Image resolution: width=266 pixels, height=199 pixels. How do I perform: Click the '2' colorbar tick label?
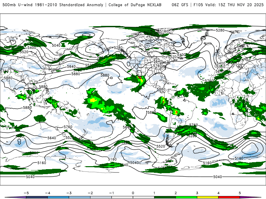176,193
